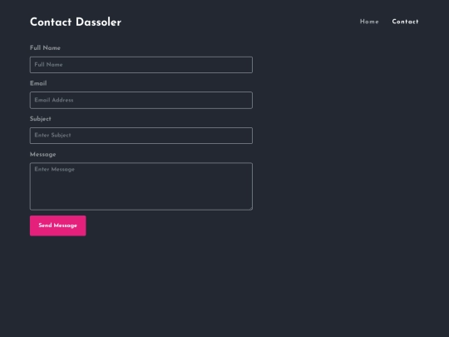Image resolution: width=449 pixels, height=337 pixels.
Task: Focus the Email Address input field
Action: [x=141, y=101]
